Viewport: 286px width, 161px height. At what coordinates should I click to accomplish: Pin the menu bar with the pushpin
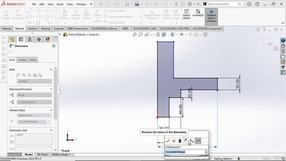click(x=91, y=4)
